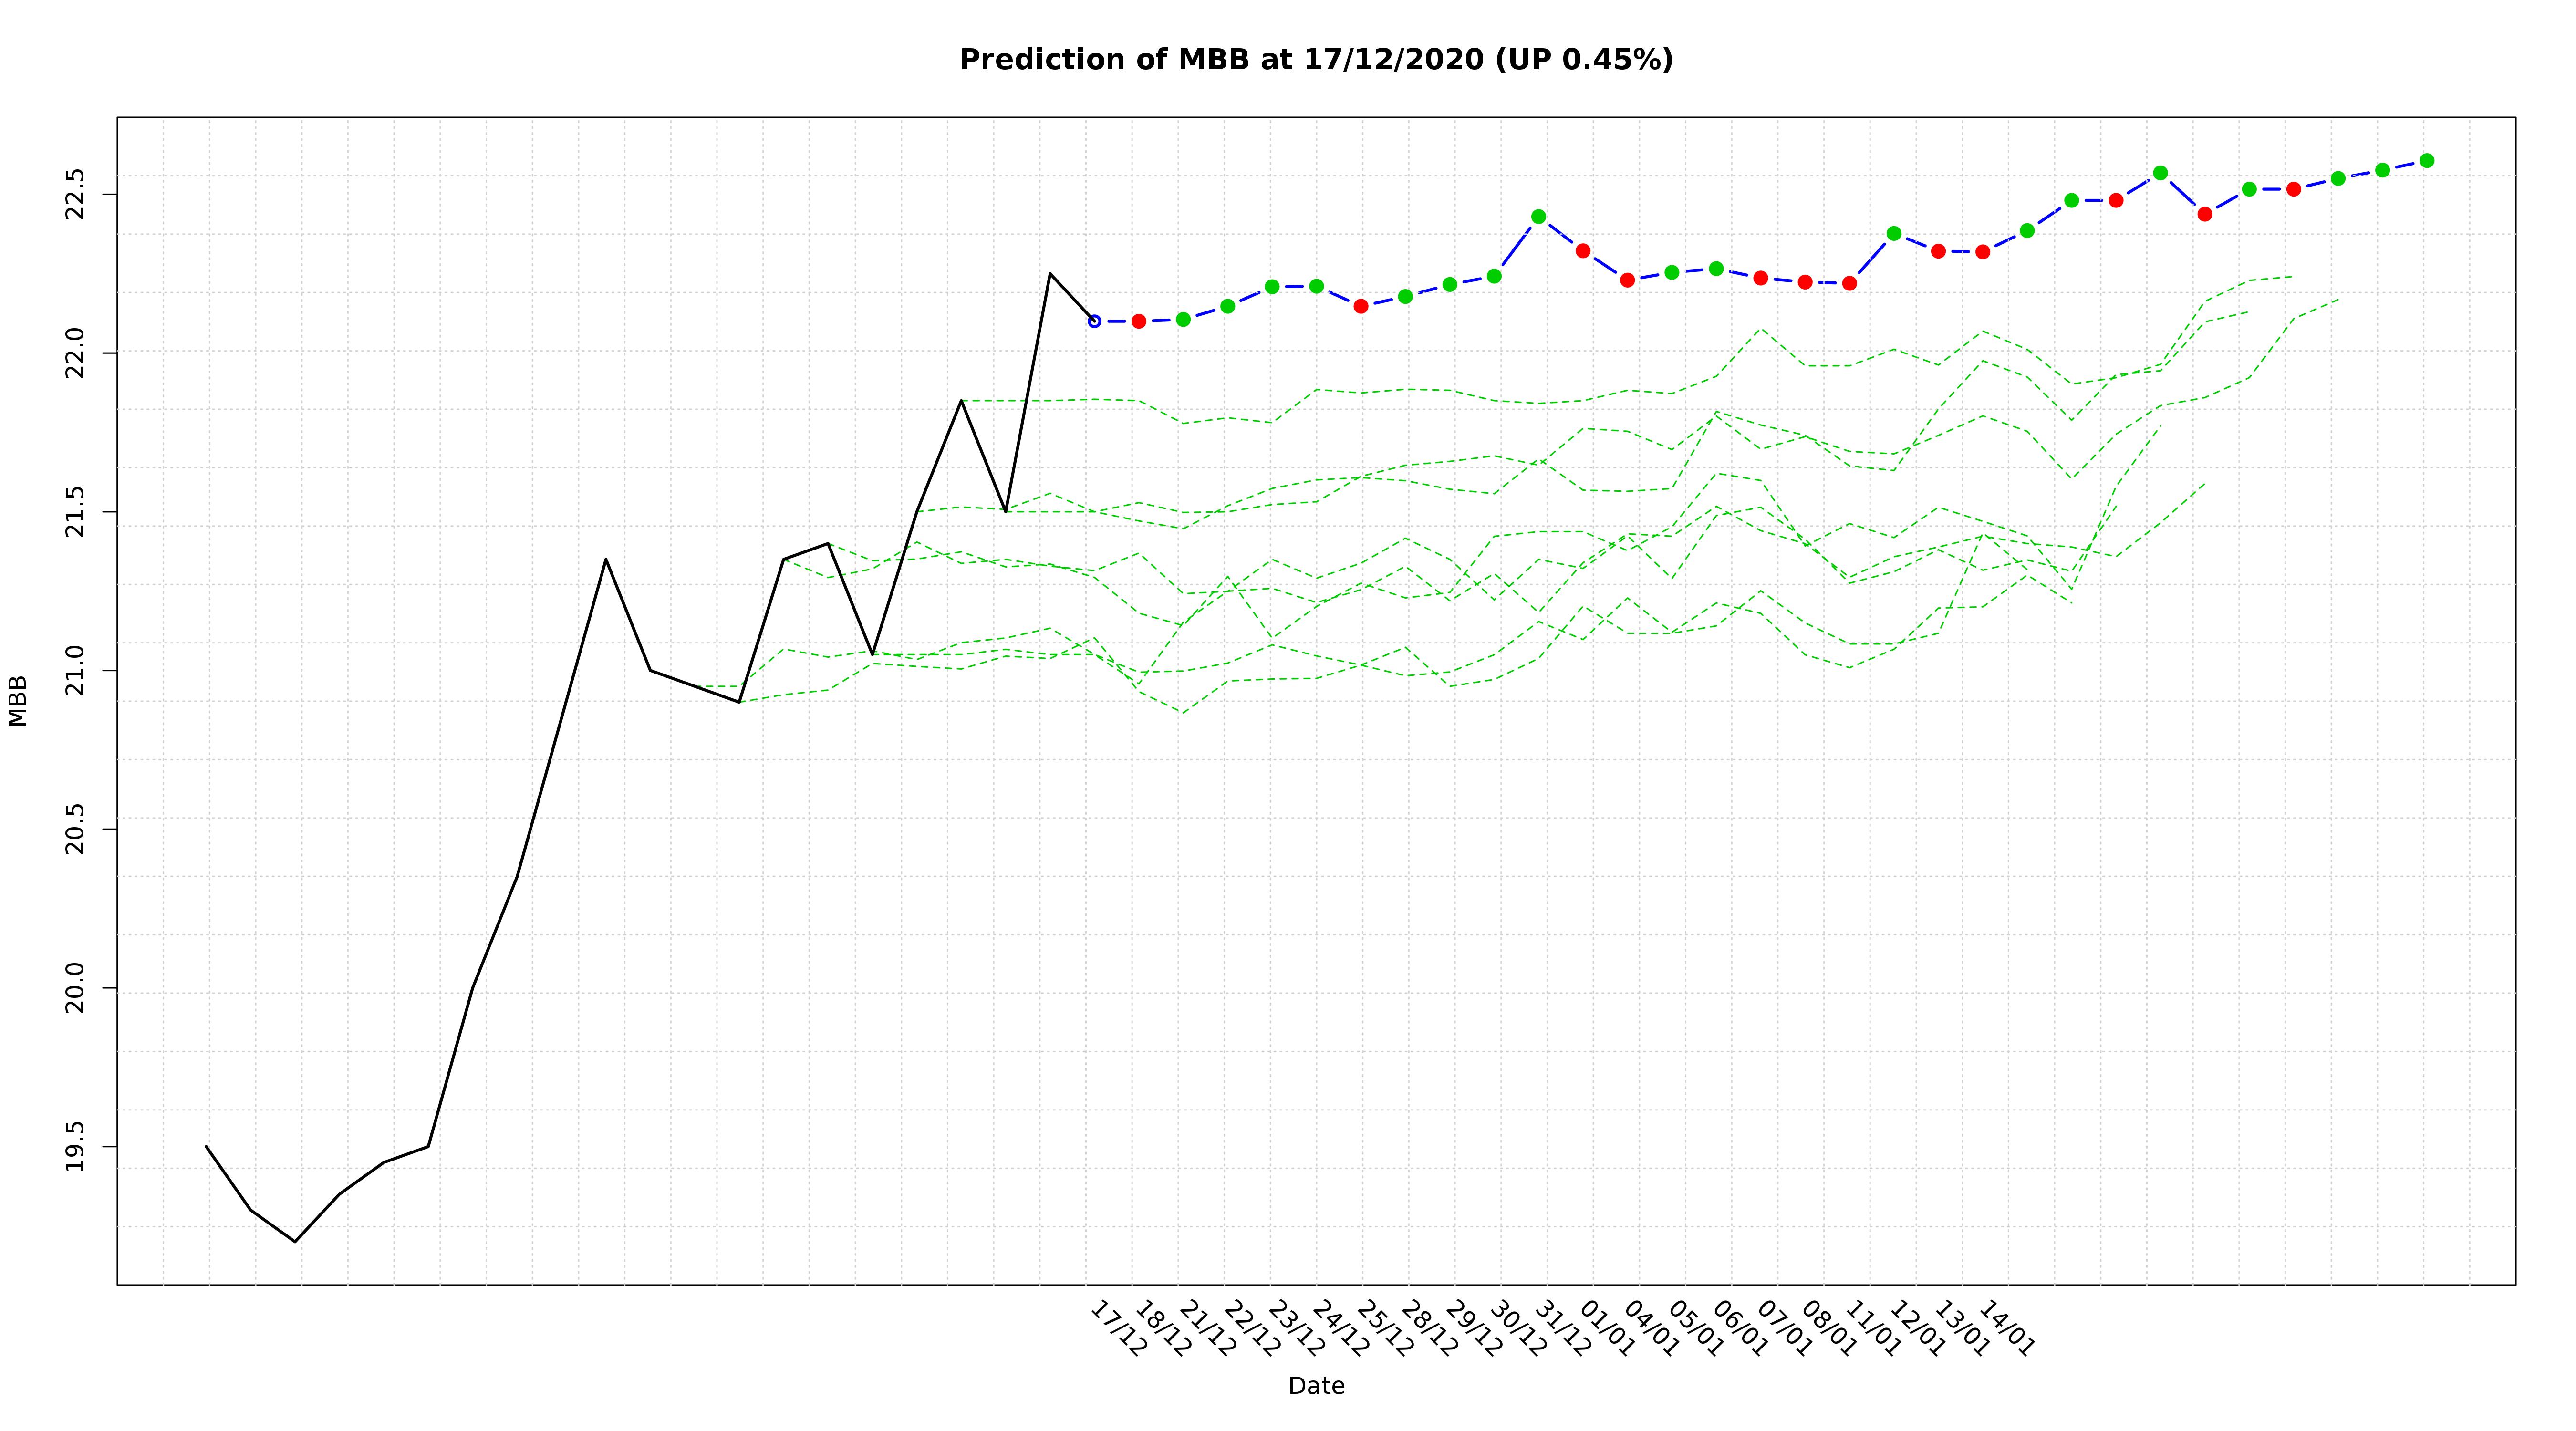
Task: Click the 'Date' x-axis label
Action: click(1316, 1386)
